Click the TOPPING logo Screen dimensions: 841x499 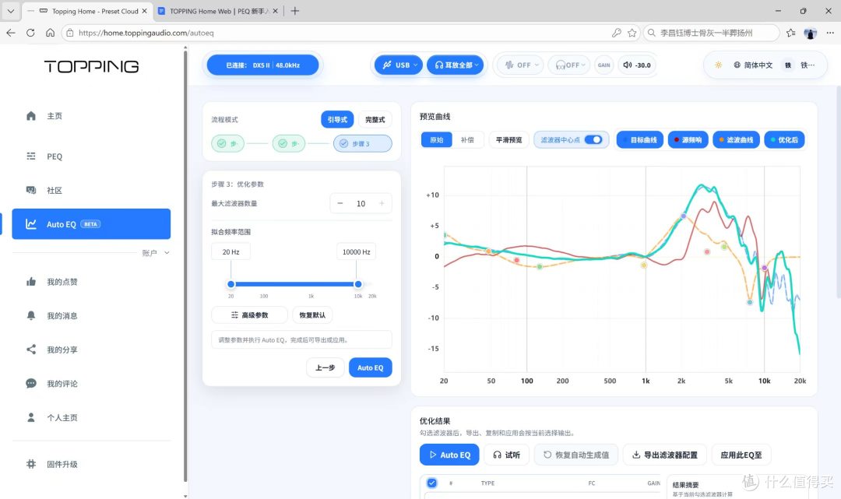point(91,66)
